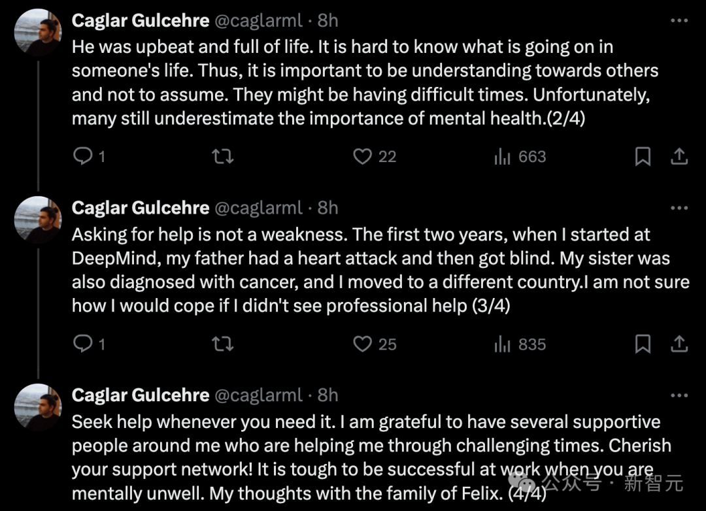Open Caglar Gulcehre's name in first tweet
The height and width of the screenshot is (511, 706).
(x=140, y=21)
